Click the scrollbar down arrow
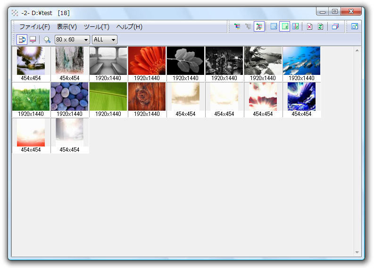The height and width of the screenshot is (268, 374). [x=357, y=252]
